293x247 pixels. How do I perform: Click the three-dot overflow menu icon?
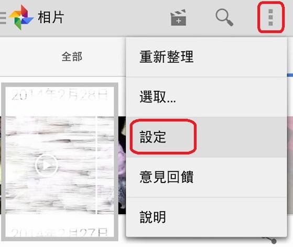[x=270, y=17]
